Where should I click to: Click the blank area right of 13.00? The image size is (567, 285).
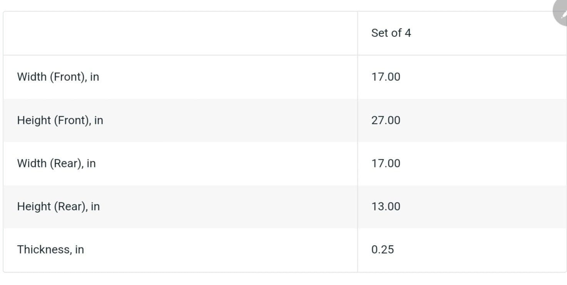coord(483,207)
